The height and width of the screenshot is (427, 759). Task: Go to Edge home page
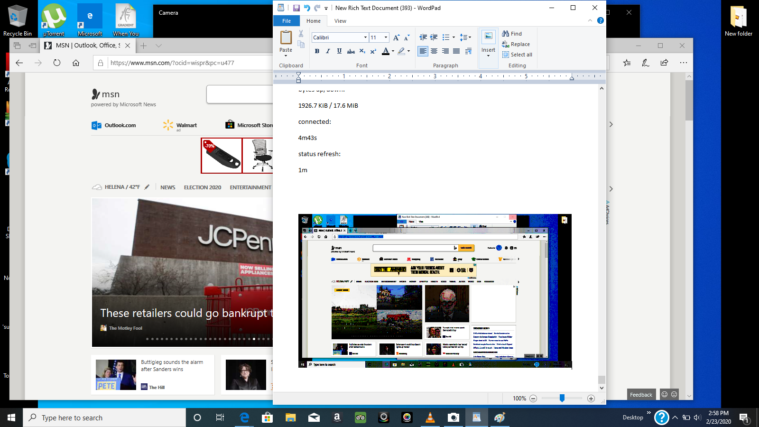[x=76, y=63]
